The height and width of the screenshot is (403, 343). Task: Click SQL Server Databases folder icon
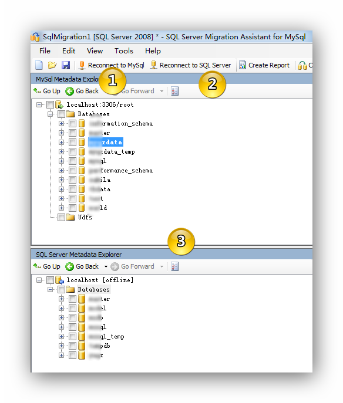pos(70,289)
